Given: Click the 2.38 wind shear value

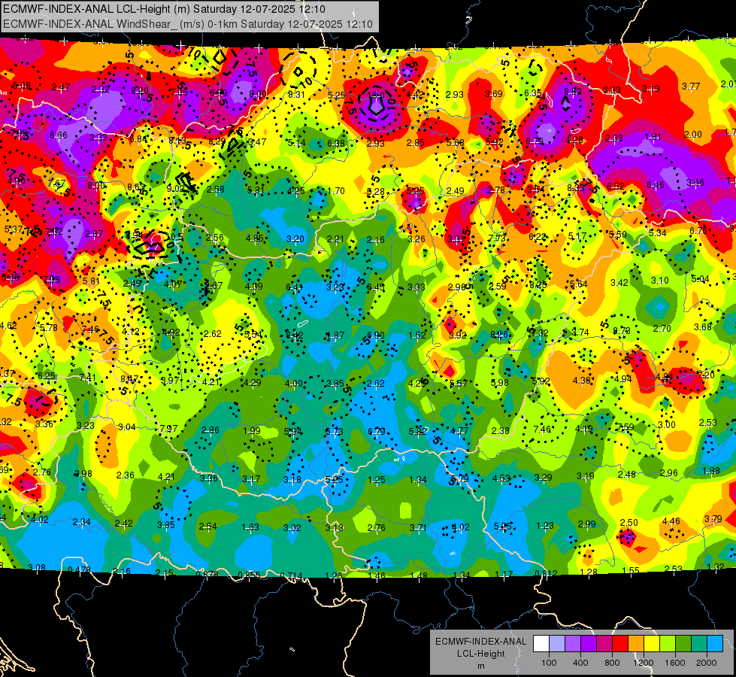Looking at the screenshot, I should [x=501, y=430].
